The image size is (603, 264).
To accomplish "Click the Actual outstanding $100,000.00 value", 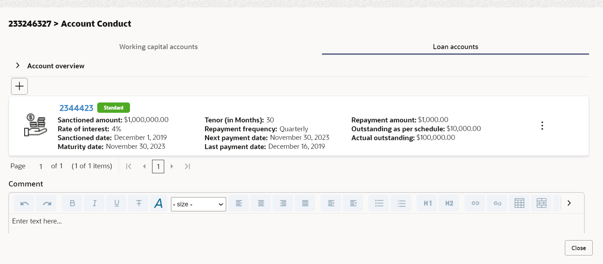I will (436, 138).
